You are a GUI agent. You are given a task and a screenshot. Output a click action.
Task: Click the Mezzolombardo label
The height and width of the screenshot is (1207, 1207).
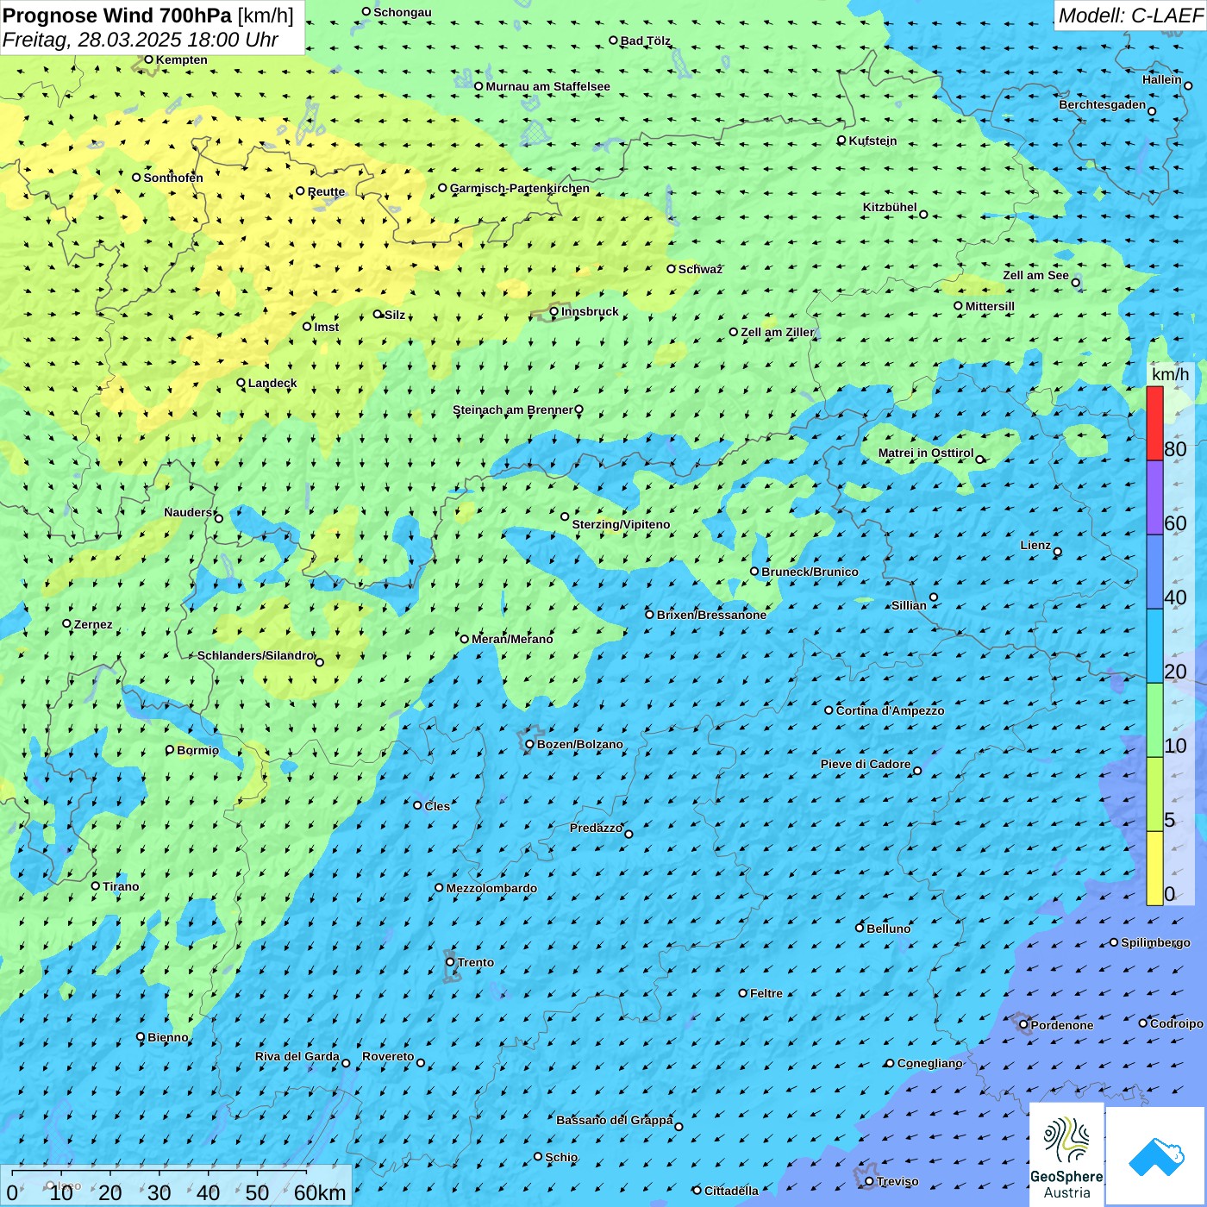point(491,888)
